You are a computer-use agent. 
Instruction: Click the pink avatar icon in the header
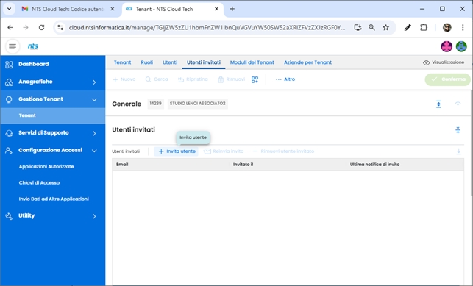447,46
